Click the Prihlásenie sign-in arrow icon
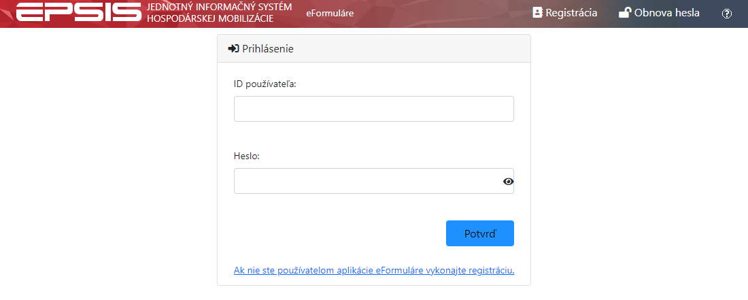Viewport: 748px width, 300px height. point(234,48)
